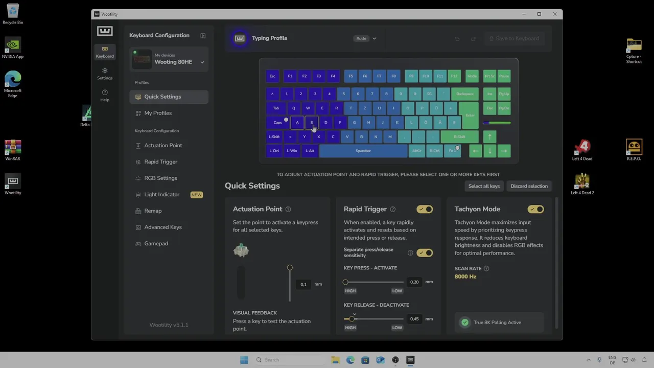Click Discard selection button
Screen dimensions: 654x368
pyautogui.click(x=529, y=186)
